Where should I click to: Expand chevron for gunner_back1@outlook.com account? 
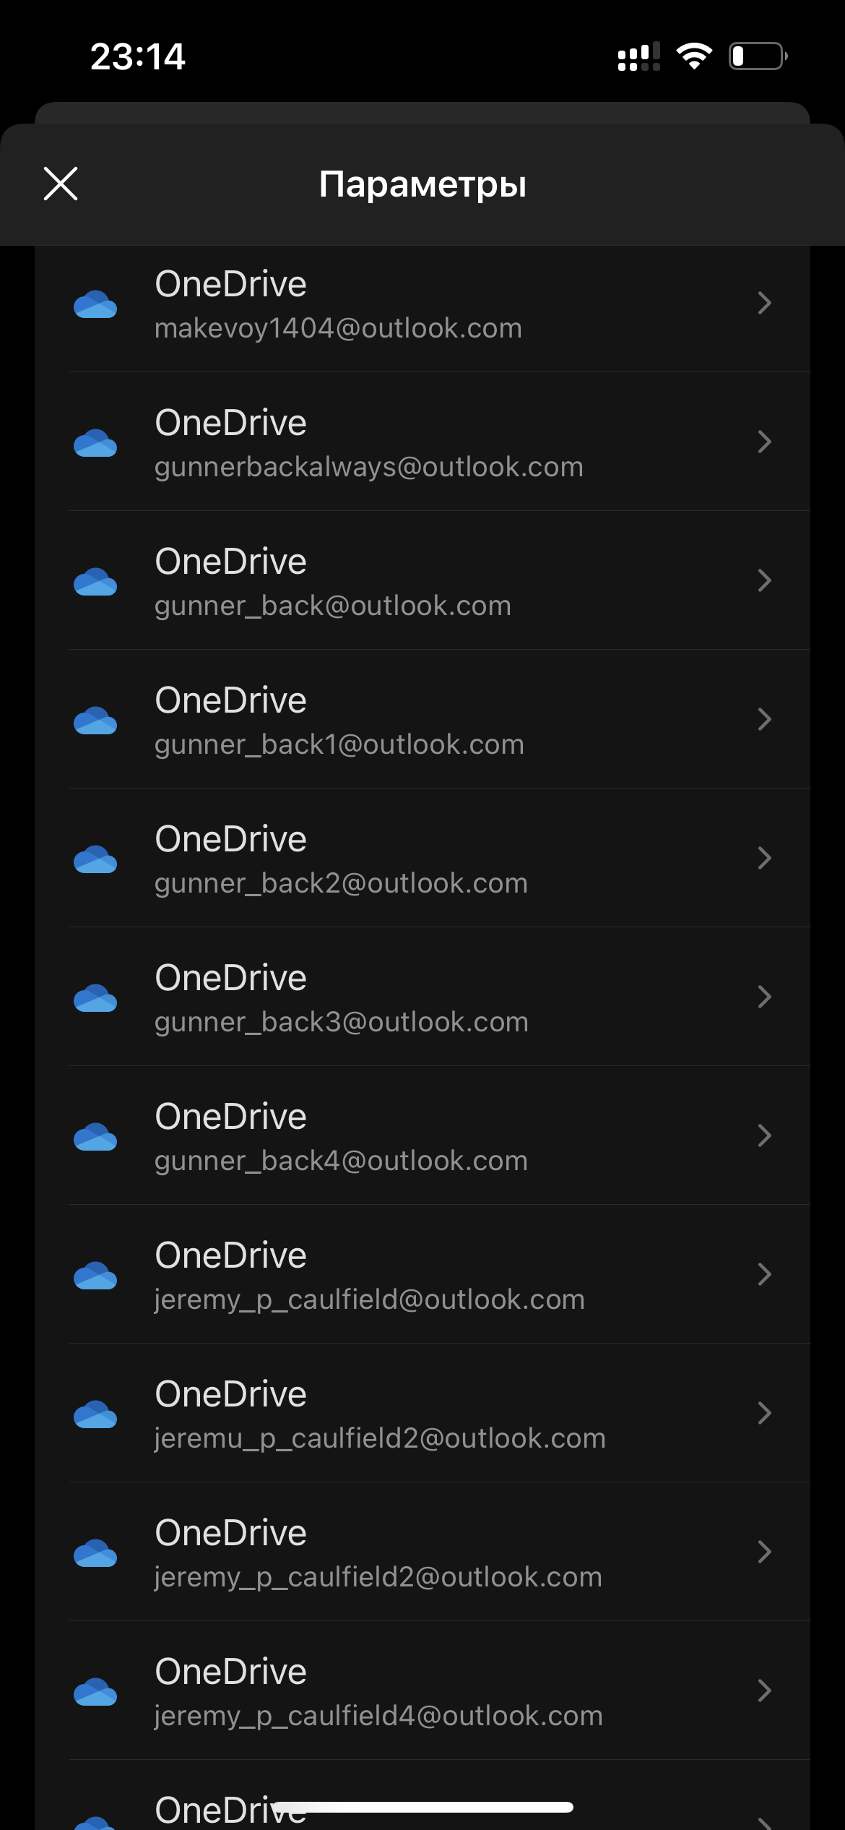pos(765,719)
